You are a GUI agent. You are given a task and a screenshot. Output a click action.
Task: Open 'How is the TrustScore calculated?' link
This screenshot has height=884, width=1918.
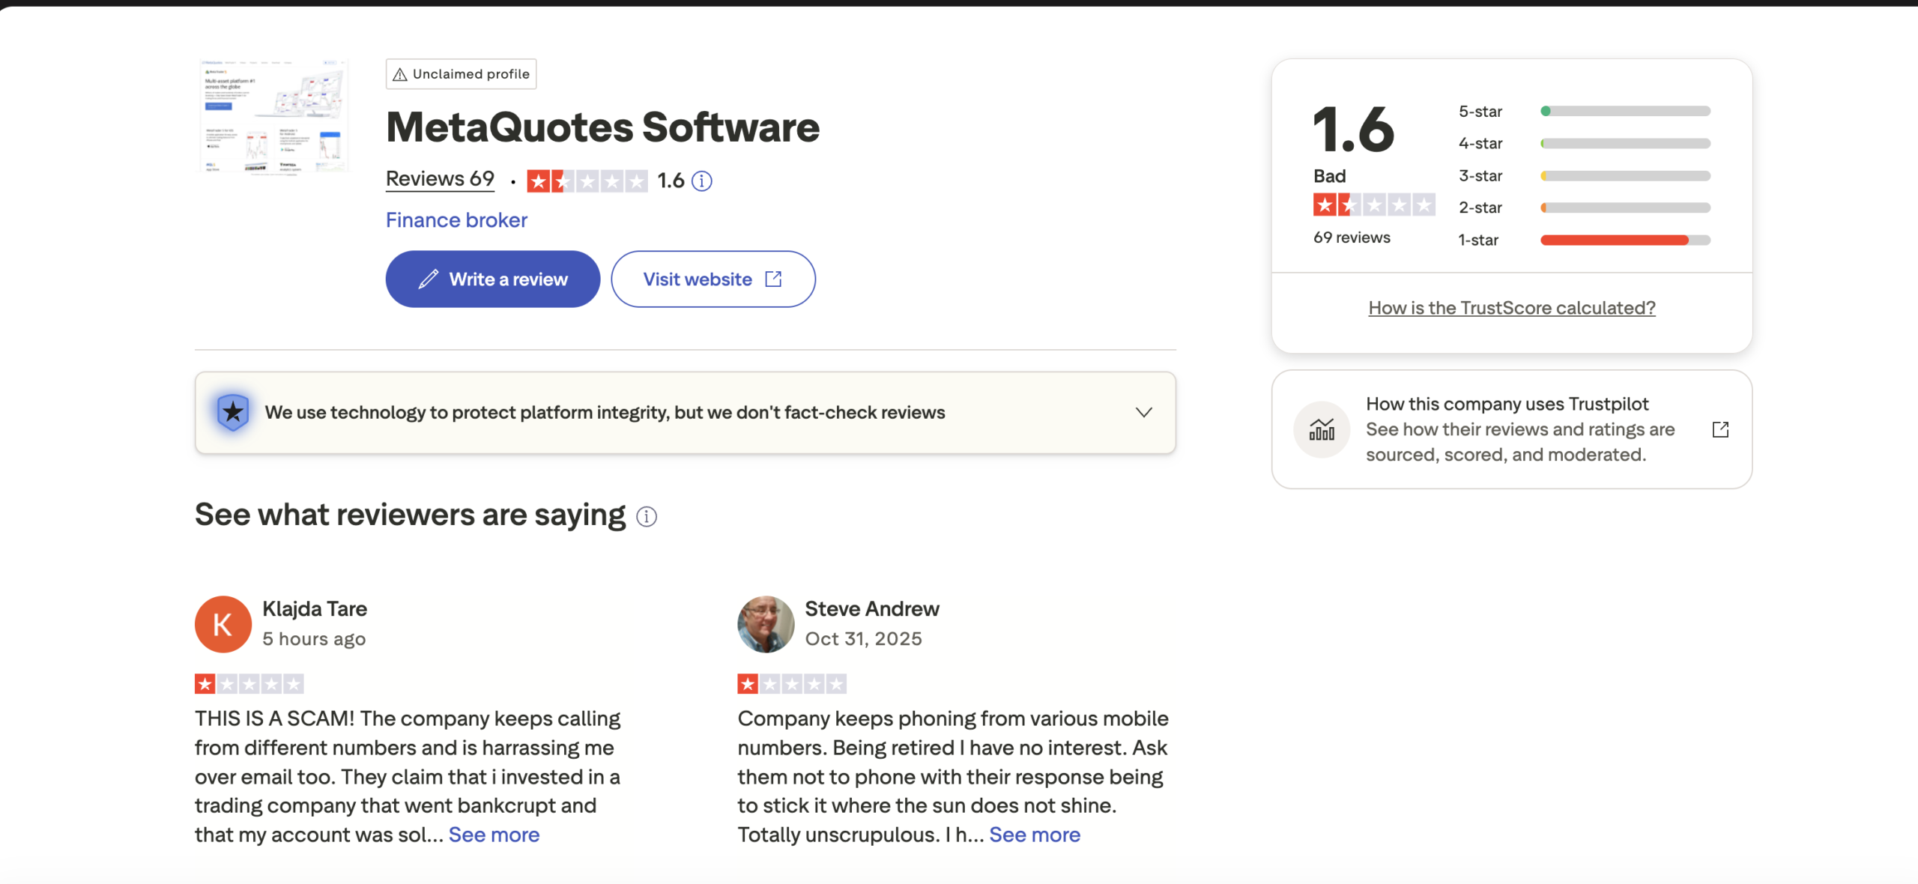pyautogui.click(x=1512, y=308)
